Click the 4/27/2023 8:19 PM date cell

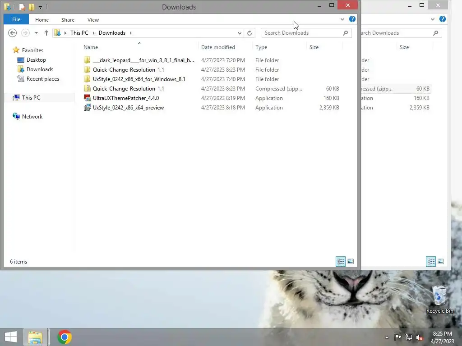[223, 98]
